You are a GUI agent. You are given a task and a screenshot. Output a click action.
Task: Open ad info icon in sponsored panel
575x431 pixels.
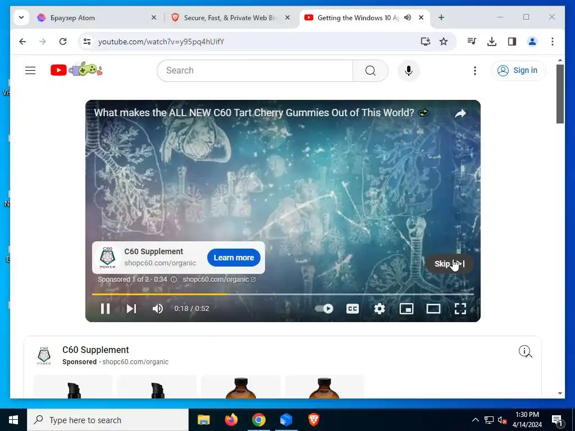[x=525, y=351]
